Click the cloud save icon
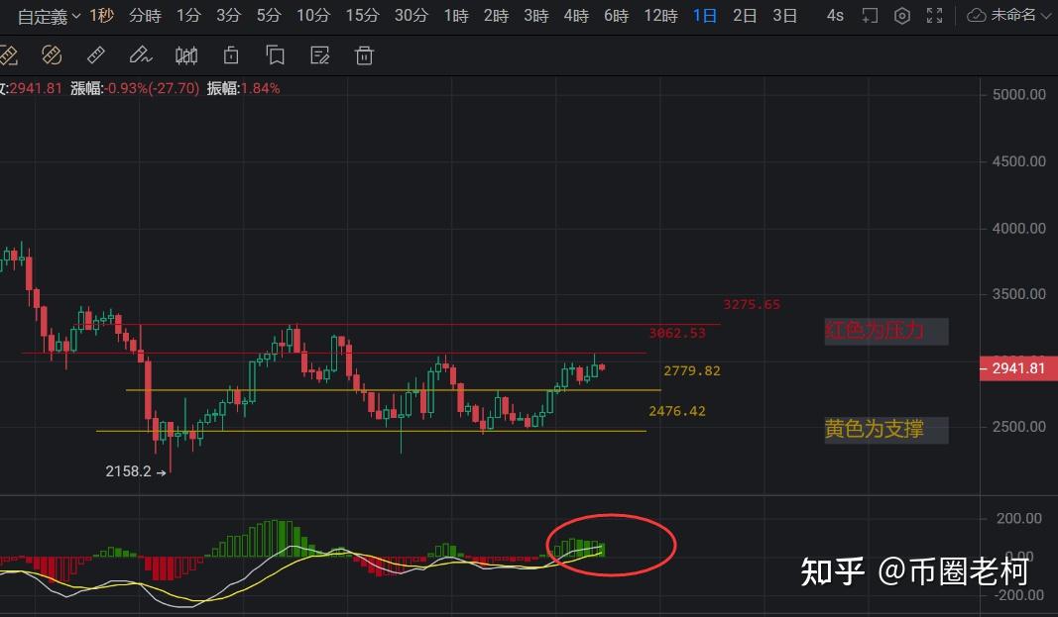 pyautogui.click(x=977, y=16)
